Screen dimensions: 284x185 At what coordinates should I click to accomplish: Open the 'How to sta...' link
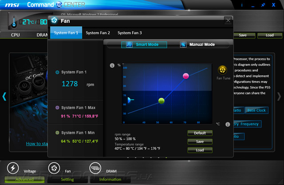[x=37, y=144]
